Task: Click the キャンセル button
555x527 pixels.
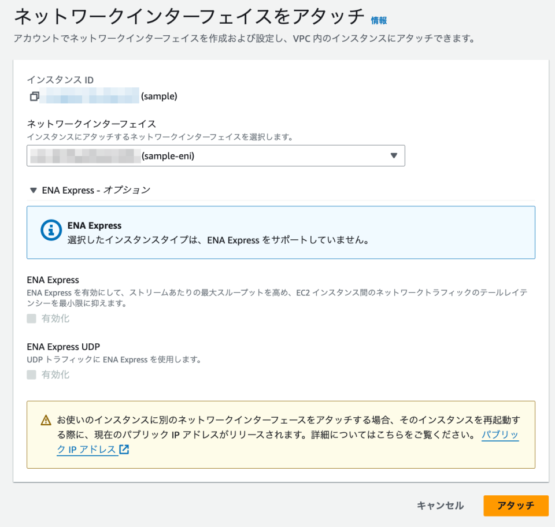Action: click(439, 506)
